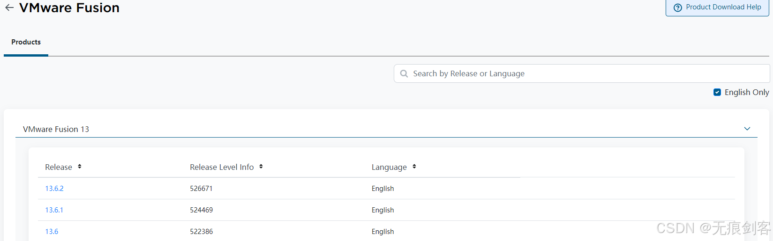Sort by Release Level Info arrows
773x241 pixels.
pyautogui.click(x=261, y=167)
